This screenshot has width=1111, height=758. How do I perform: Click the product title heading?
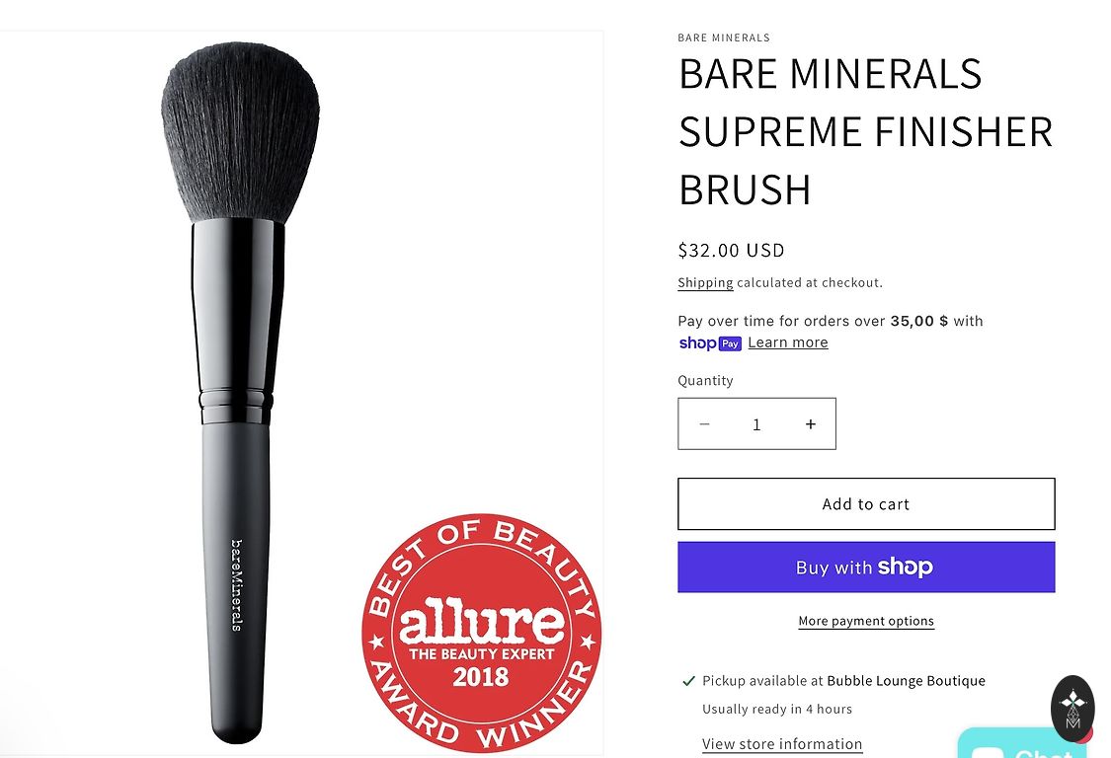pos(865,131)
